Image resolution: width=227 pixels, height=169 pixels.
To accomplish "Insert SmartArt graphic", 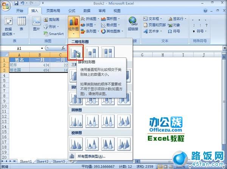I will (x=54, y=34).
